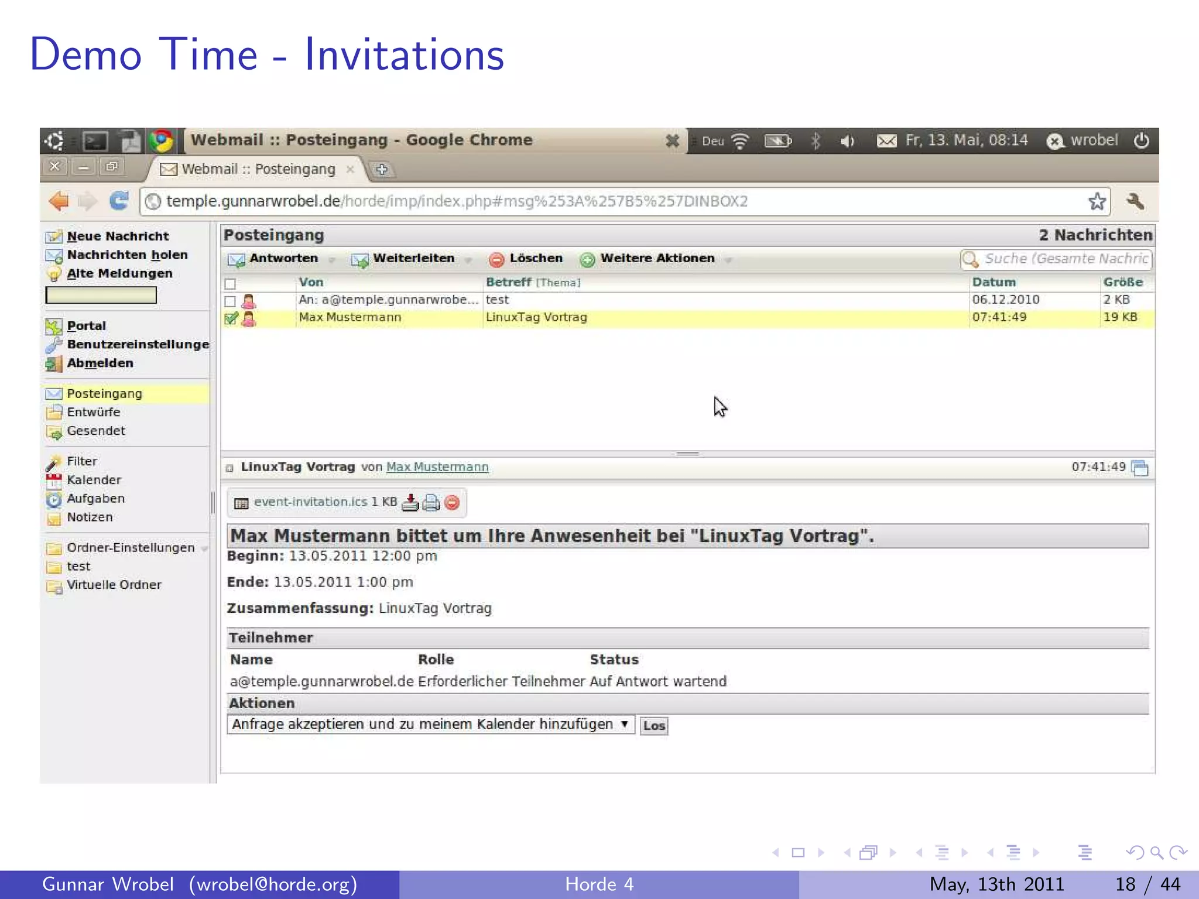Select Gesendet folder

click(96, 431)
